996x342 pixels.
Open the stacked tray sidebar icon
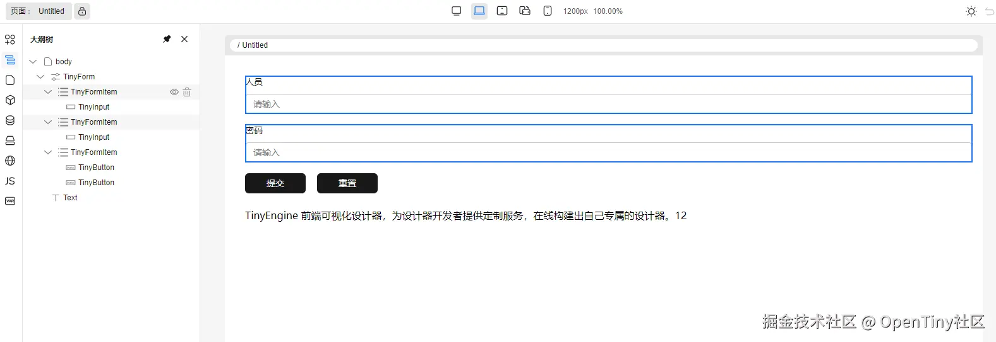10,140
